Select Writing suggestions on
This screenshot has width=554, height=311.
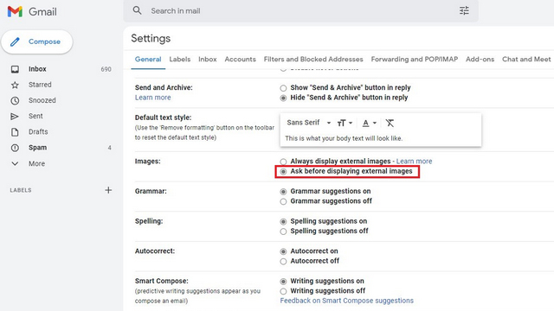[x=283, y=282]
